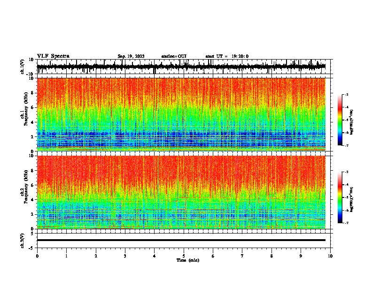Click the ch.1 voltage waveform trace
372x287 pixels.
[x=181, y=67]
